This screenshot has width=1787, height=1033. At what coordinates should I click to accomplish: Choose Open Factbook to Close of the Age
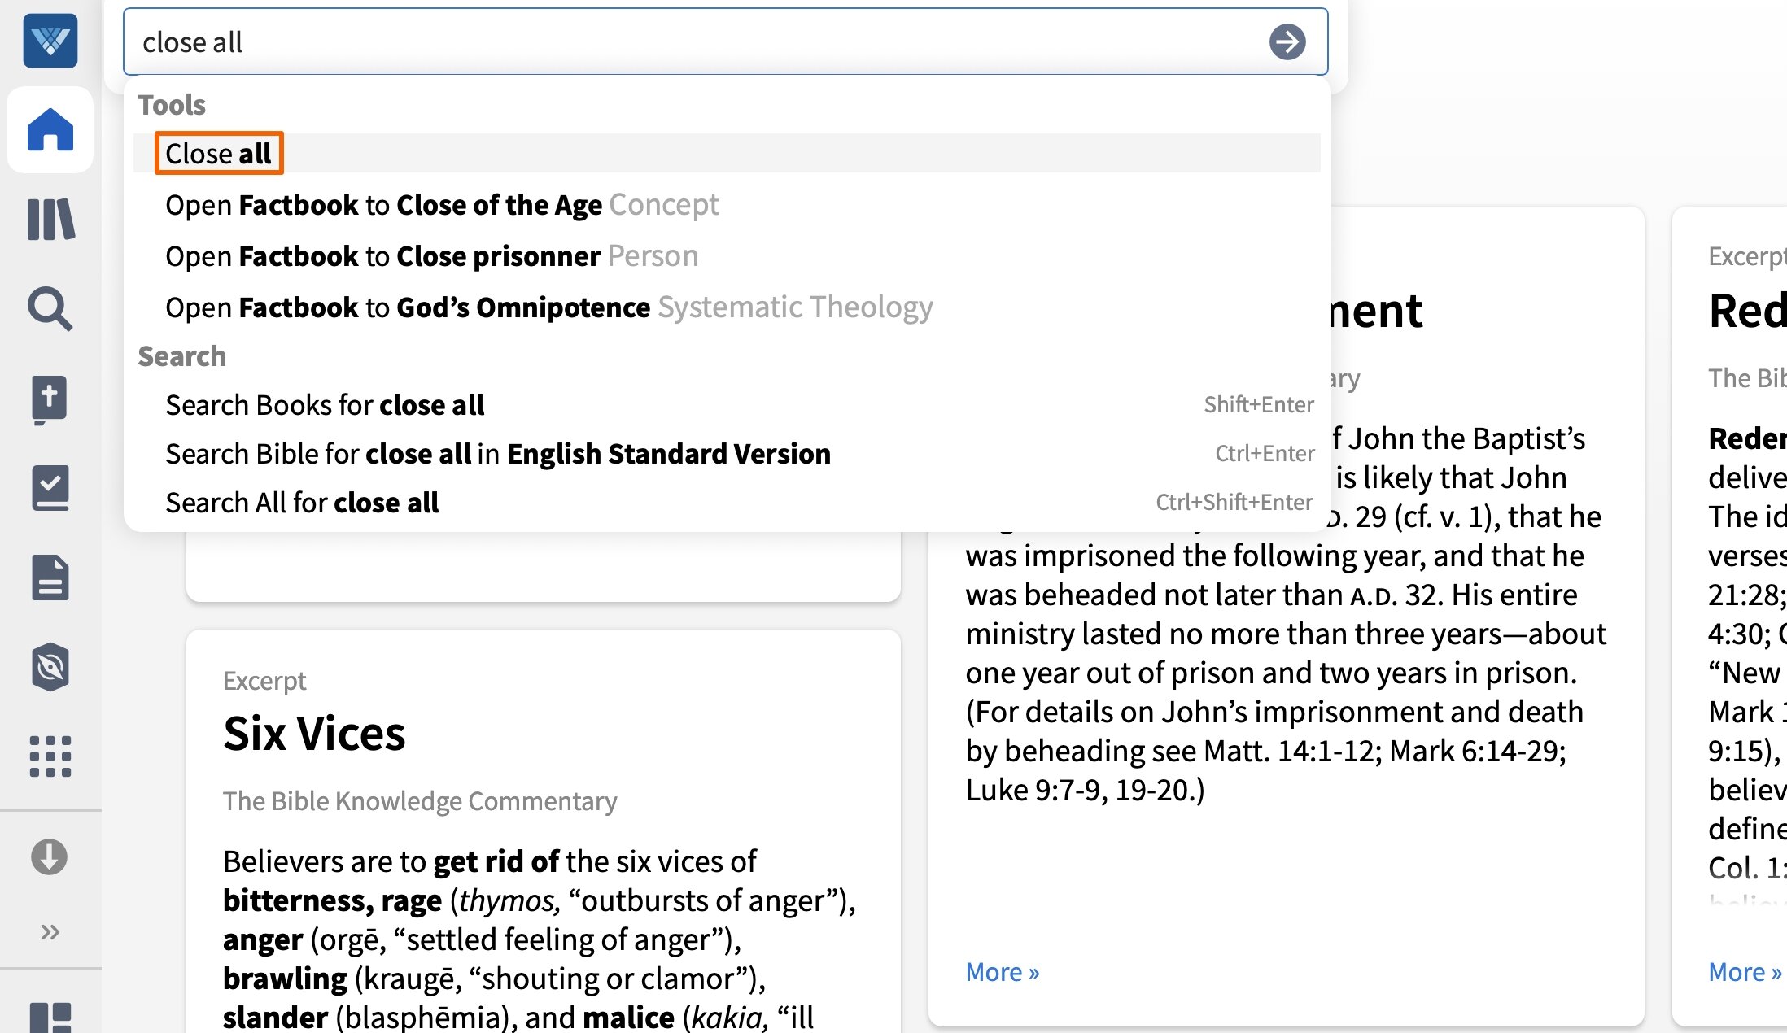click(x=442, y=205)
